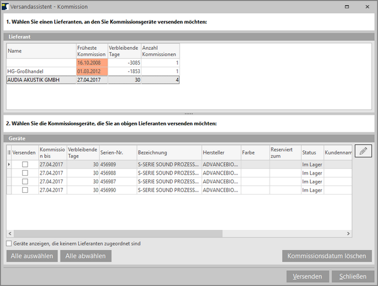Click the pencil edit icon beside devices table

coord(364,151)
